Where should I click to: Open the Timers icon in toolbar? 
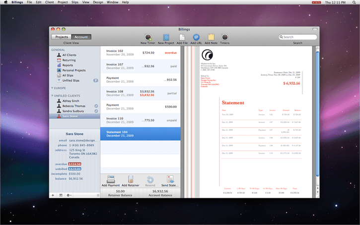(x=224, y=37)
